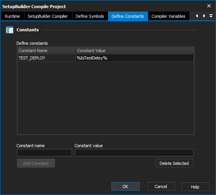Sort by the Constant Value column header

pyautogui.click(x=135, y=51)
